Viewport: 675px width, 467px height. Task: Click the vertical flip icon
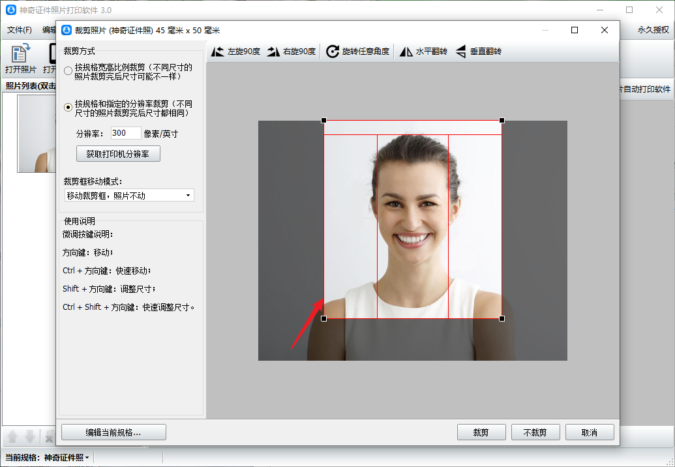point(460,52)
